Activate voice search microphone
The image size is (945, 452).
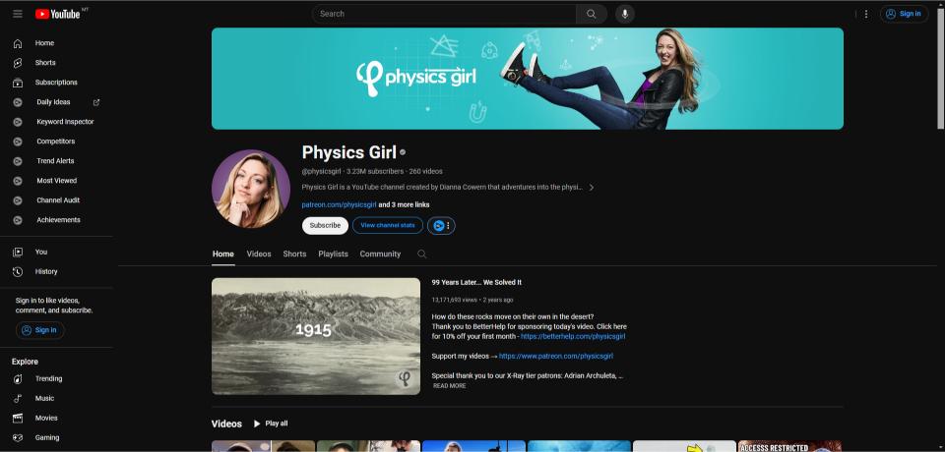point(625,14)
